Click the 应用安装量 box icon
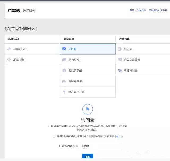 64,71
